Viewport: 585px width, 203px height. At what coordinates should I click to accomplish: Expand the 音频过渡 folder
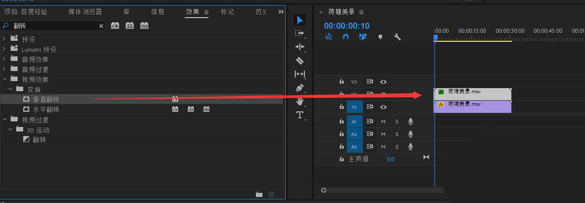pyautogui.click(x=5, y=69)
